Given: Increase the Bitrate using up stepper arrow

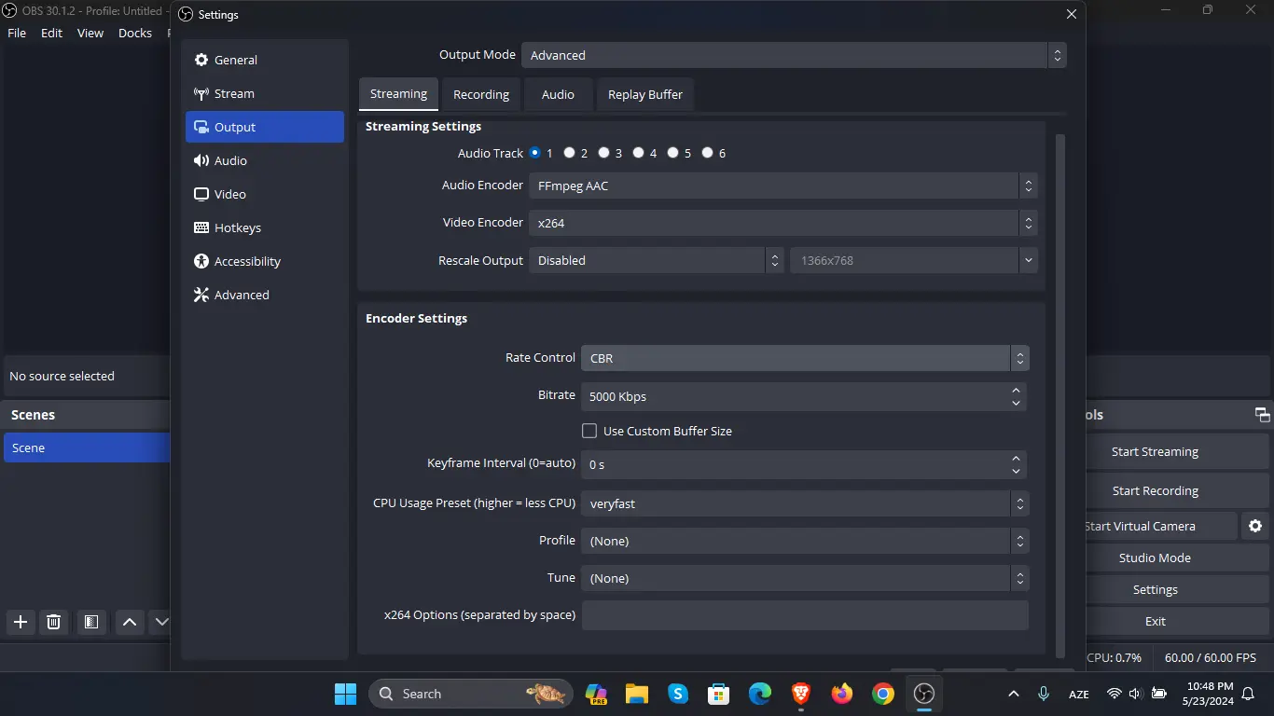Looking at the screenshot, I should coord(1016,390).
